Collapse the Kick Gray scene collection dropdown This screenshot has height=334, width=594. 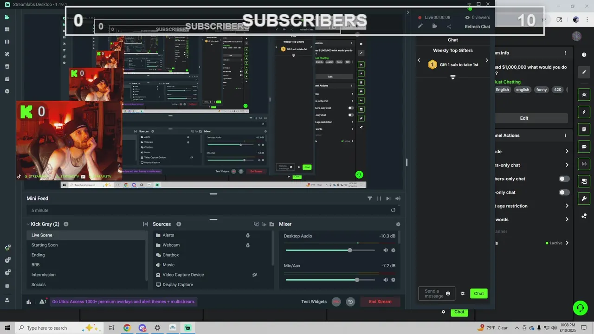28,224
